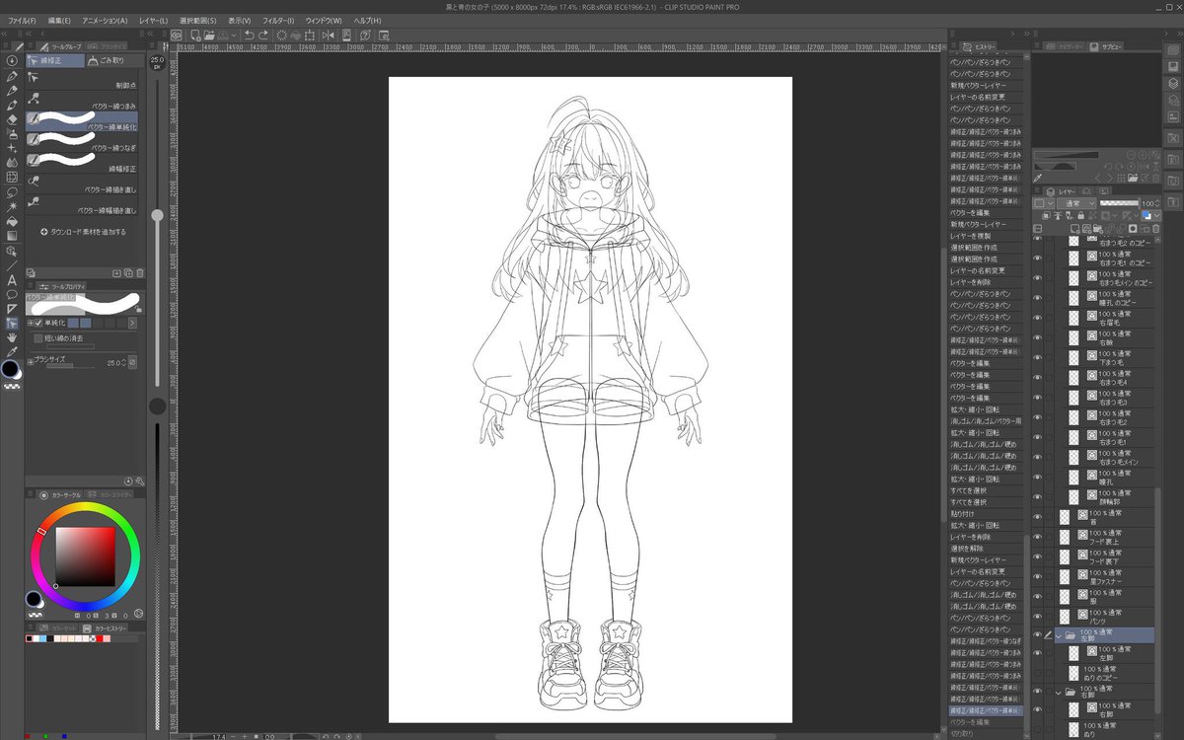Click the layer opacity slider

pyautogui.click(x=1120, y=203)
